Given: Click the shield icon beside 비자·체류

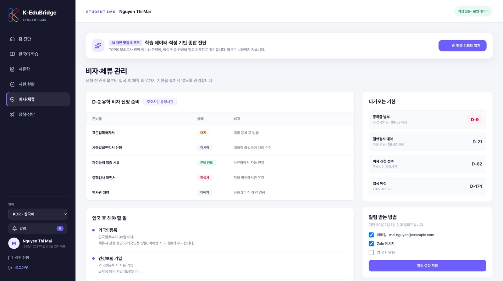Looking at the screenshot, I should click(12, 99).
